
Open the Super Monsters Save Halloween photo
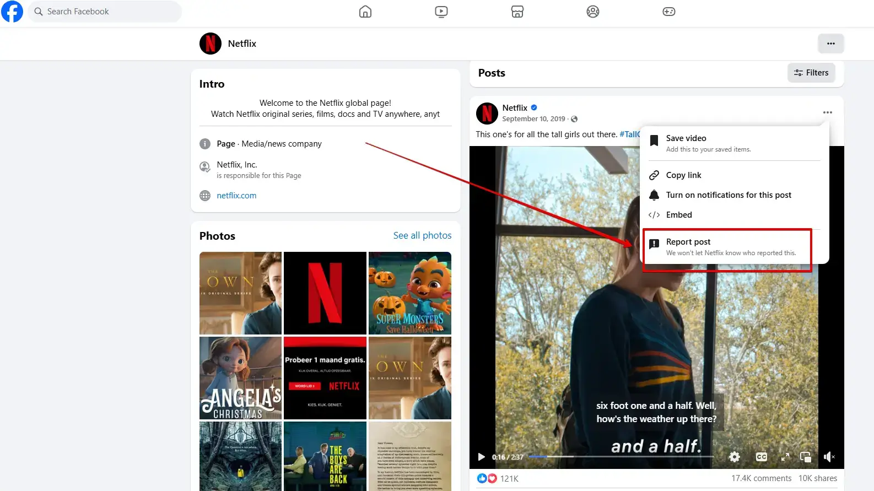tap(410, 293)
